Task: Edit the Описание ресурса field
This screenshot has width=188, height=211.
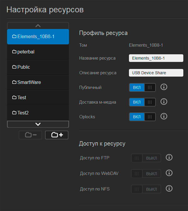Action: point(156,73)
